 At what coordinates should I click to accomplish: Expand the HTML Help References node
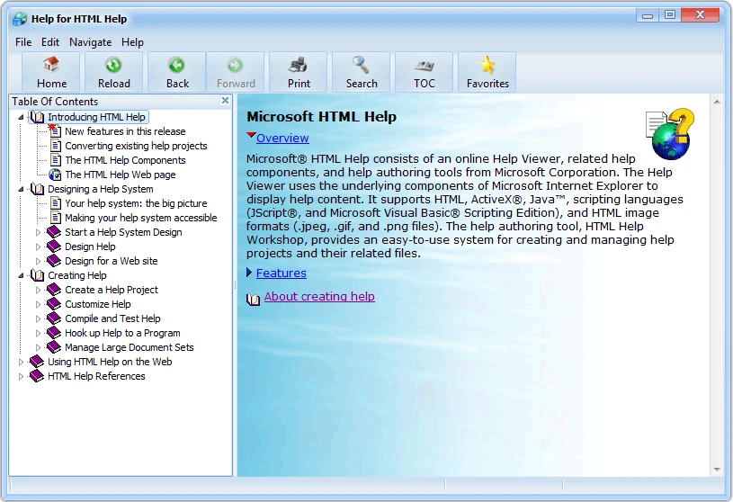pos(21,376)
